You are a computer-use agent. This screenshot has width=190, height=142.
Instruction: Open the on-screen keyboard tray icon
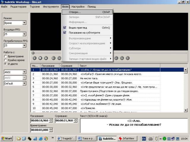[x=151, y=139]
